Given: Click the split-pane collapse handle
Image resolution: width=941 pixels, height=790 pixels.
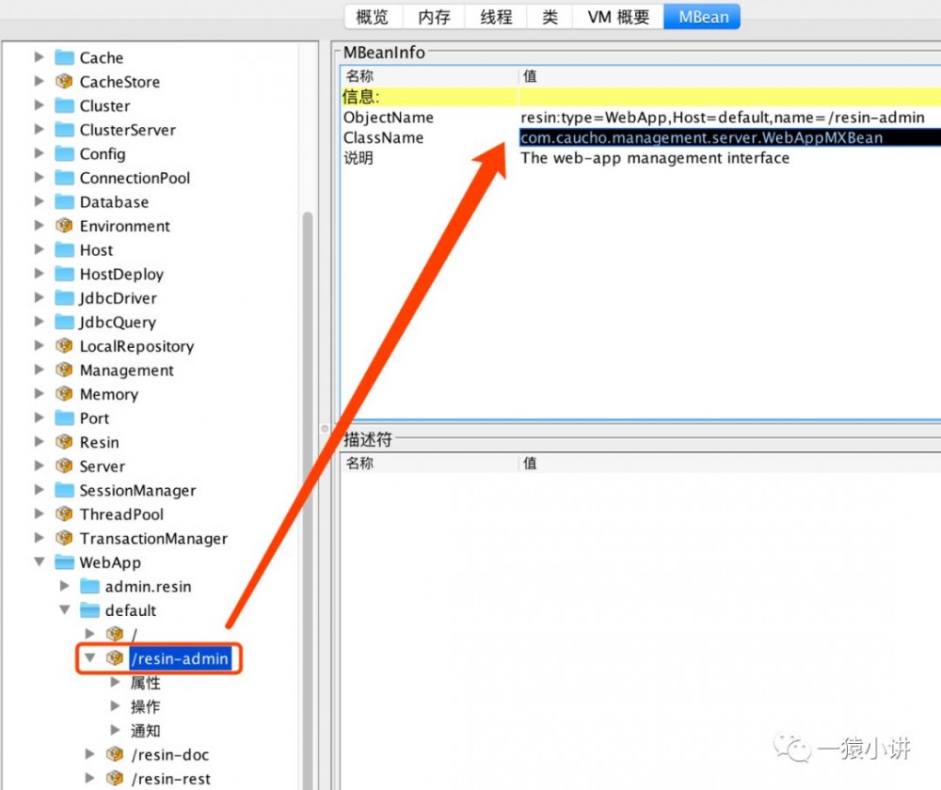Looking at the screenshot, I should click(325, 428).
